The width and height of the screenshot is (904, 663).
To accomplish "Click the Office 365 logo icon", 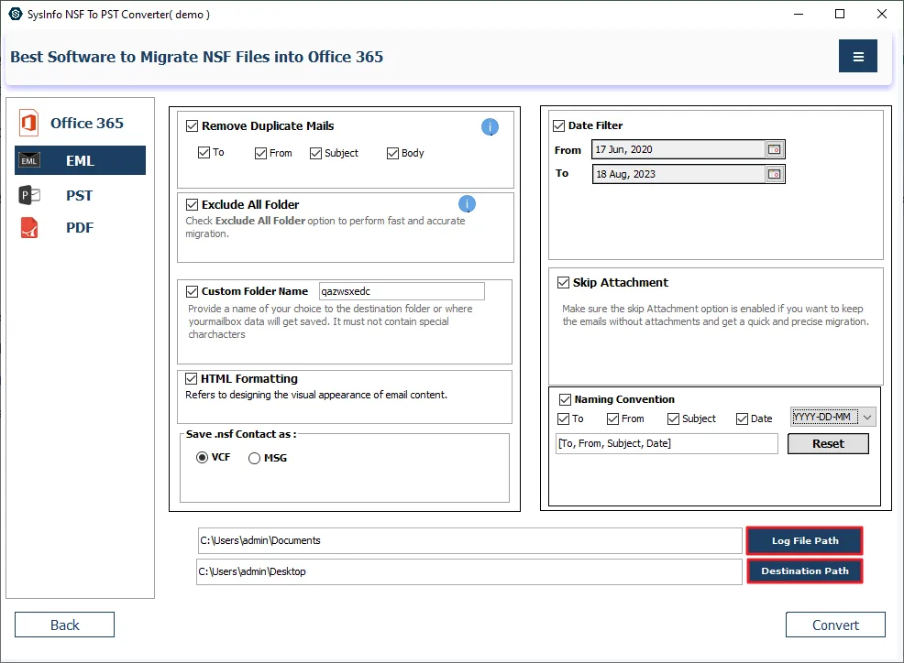I will tap(29, 124).
